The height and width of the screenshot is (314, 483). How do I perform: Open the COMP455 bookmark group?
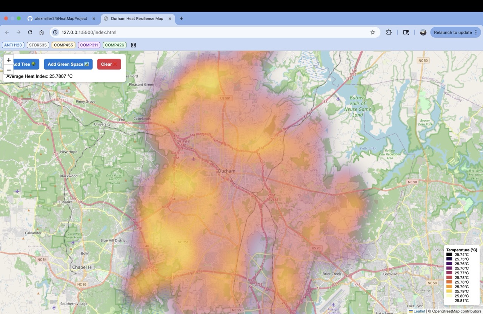pos(63,45)
